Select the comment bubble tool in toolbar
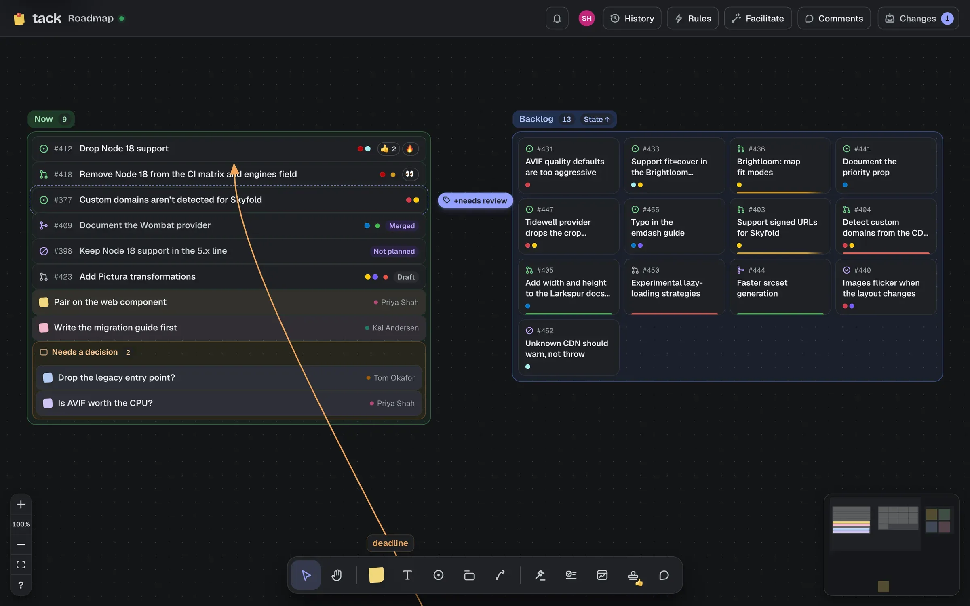 [664, 575]
